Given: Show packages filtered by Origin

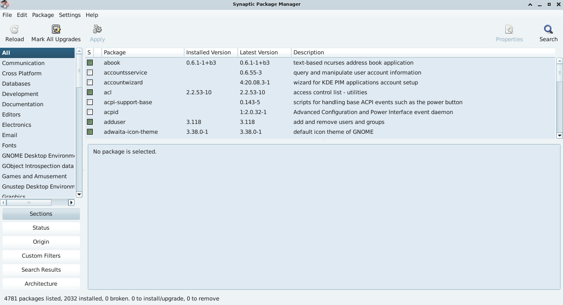Looking at the screenshot, I should pos(41,242).
